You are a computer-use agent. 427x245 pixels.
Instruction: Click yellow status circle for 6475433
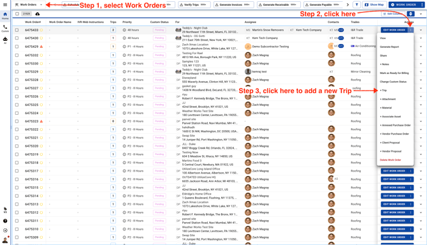click(x=41, y=30)
